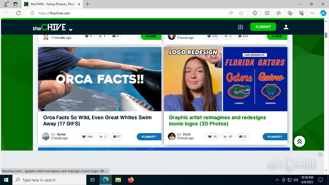
Task: Select HUMANITY tag on Orca Facts post
Action: pos(149,137)
